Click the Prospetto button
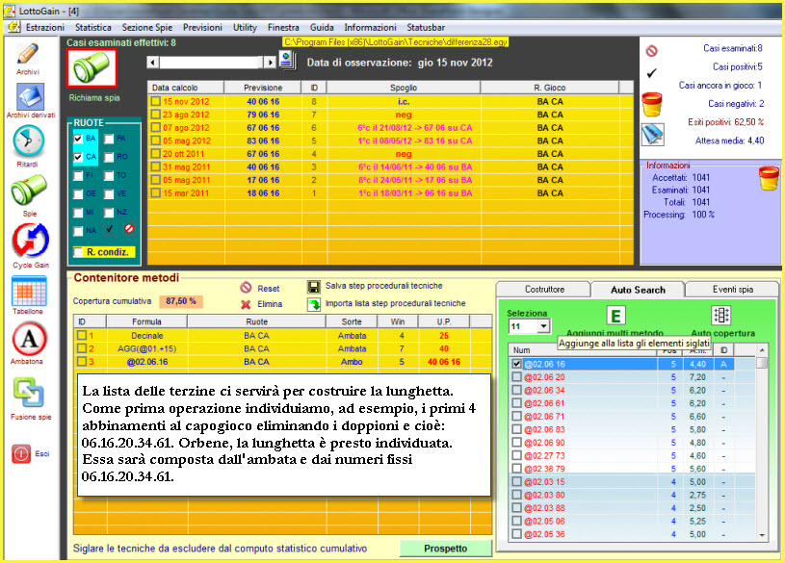This screenshot has width=785, height=563. (446, 549)
